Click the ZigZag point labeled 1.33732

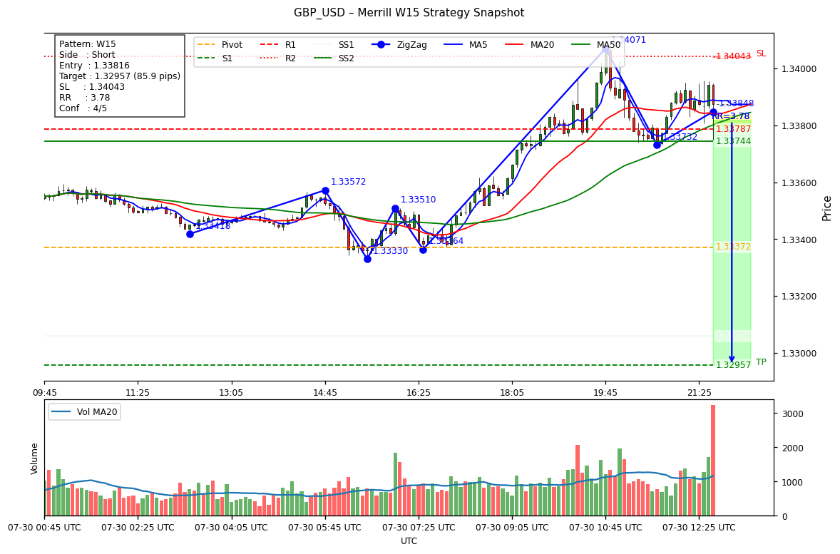point(657,145)
